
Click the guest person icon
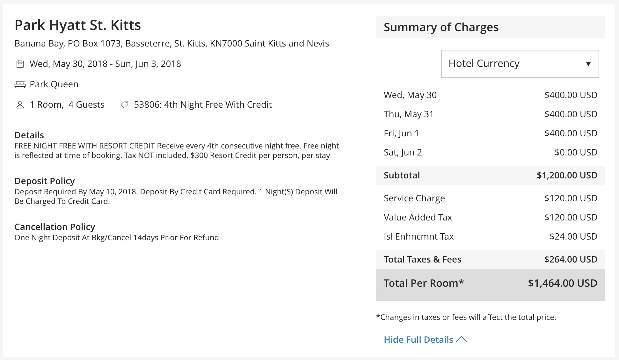coord(20,105)
